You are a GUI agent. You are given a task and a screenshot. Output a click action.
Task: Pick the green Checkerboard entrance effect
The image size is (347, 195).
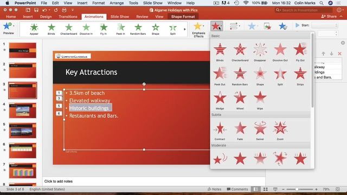tap(69, 29)
